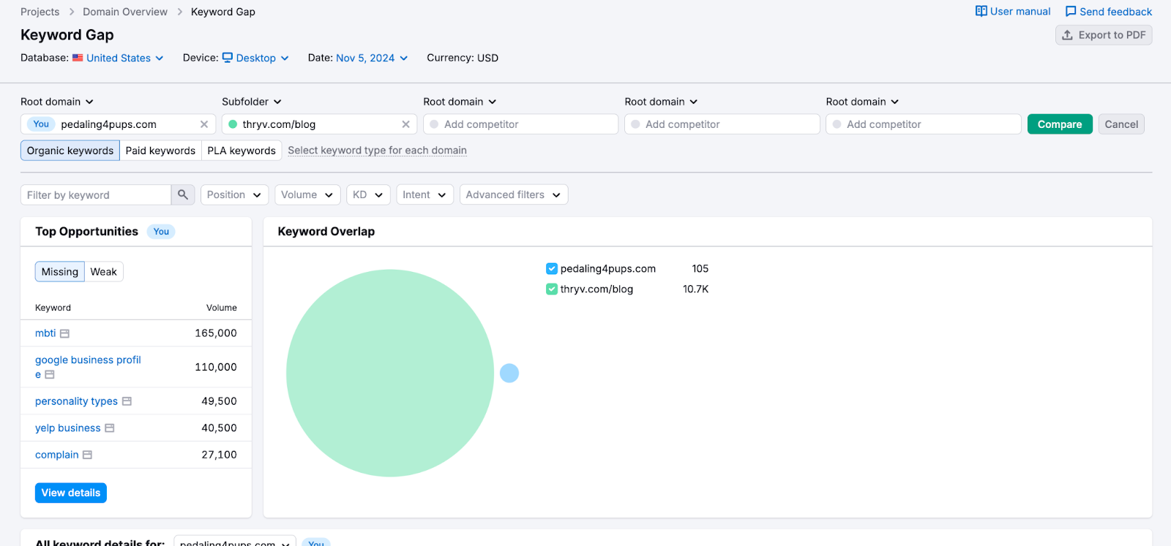
Task: Open the KD filter dropdown
Action: point(368,195)
